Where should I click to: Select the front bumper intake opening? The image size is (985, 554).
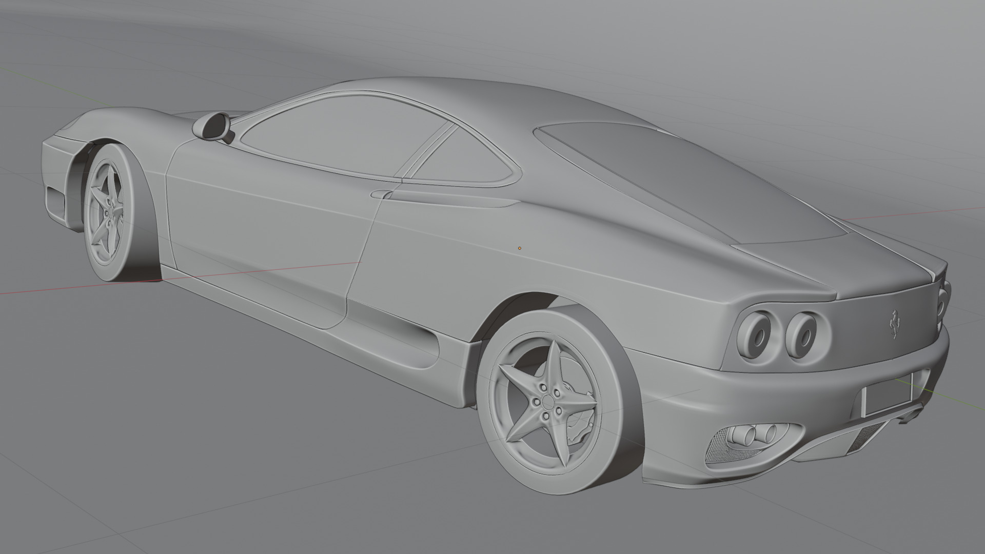pyautogui.click(x=55, y=203)
